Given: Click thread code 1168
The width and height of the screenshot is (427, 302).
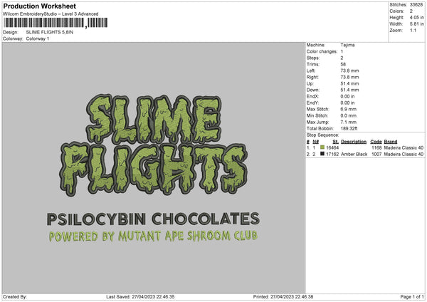Looking at the screenshot, I should (x=376, y=147).
